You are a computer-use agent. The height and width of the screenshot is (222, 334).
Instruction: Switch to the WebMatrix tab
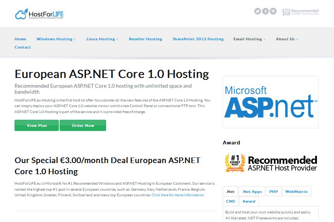tap(296, 191)
